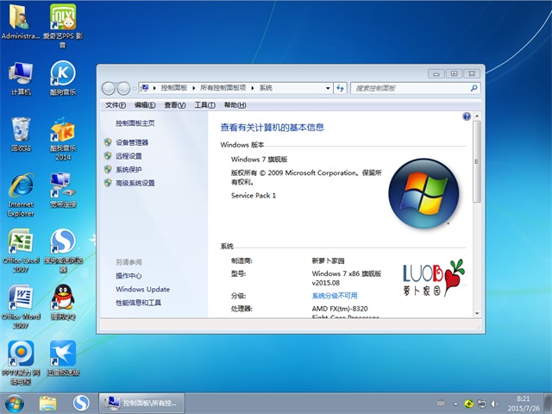Launch Office Excel 2007 from desktop

pos(21,242)
